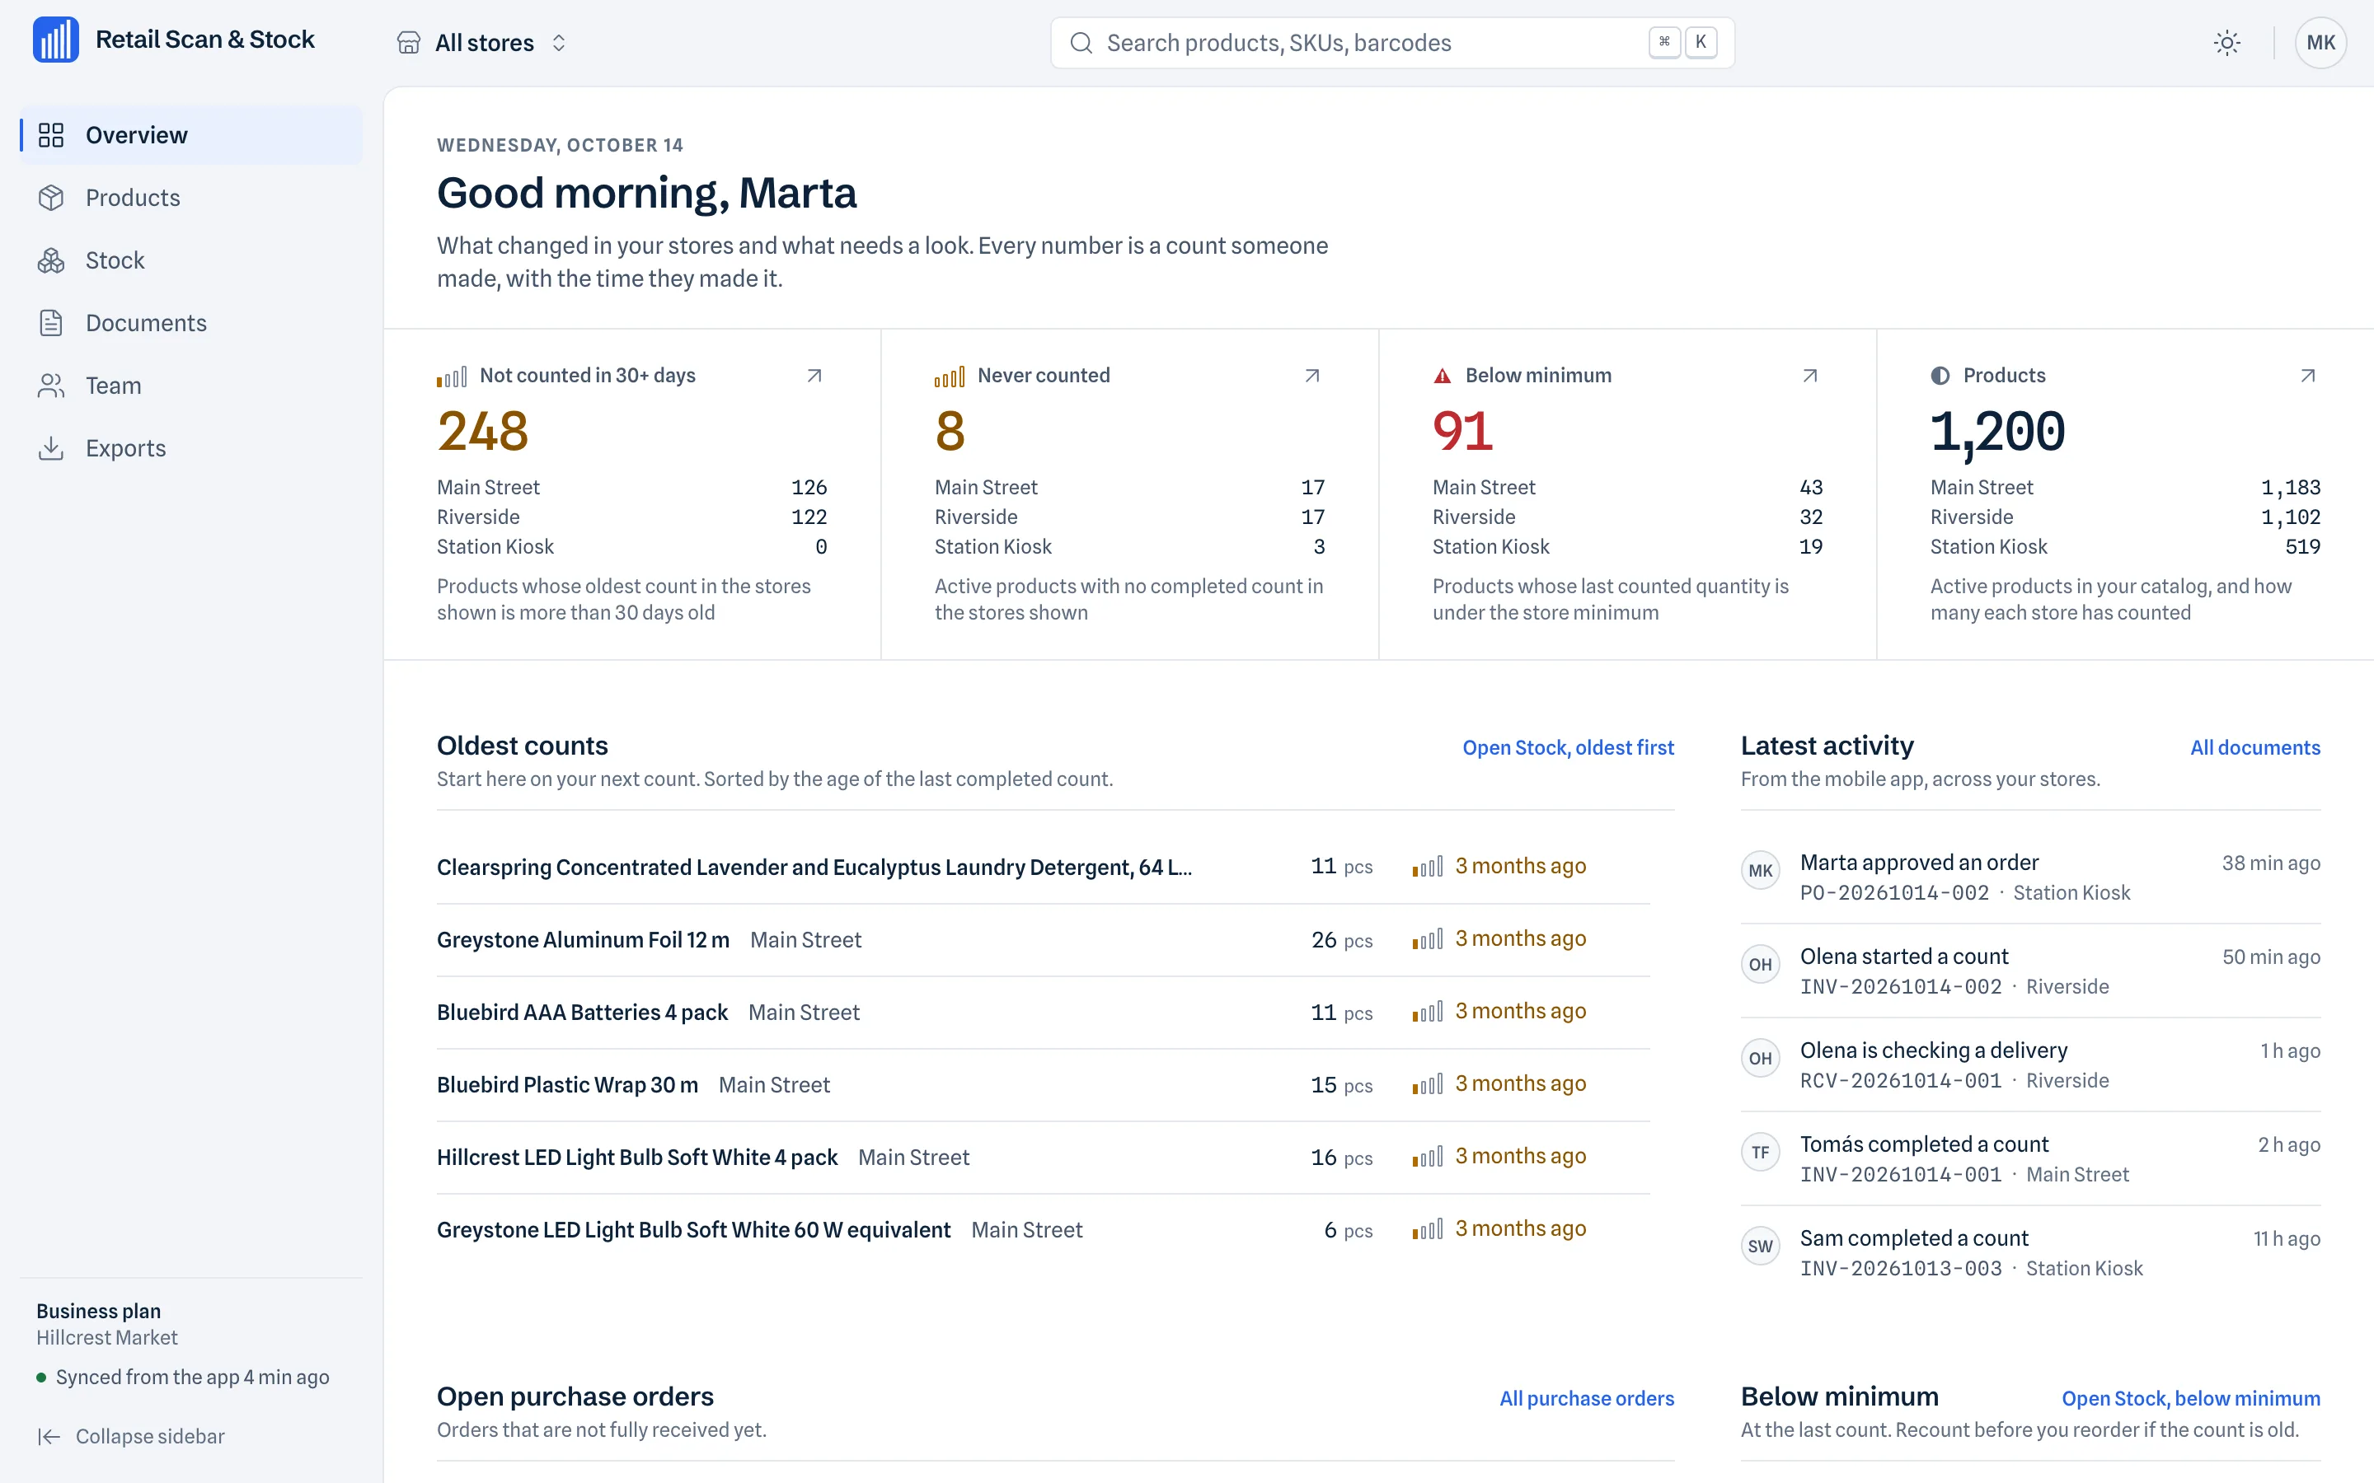
Task: Open the Products section
Action: pyautogui.click(x=191, y=198)
